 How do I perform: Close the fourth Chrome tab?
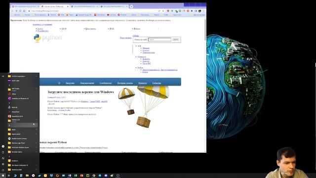click(127, 6)
